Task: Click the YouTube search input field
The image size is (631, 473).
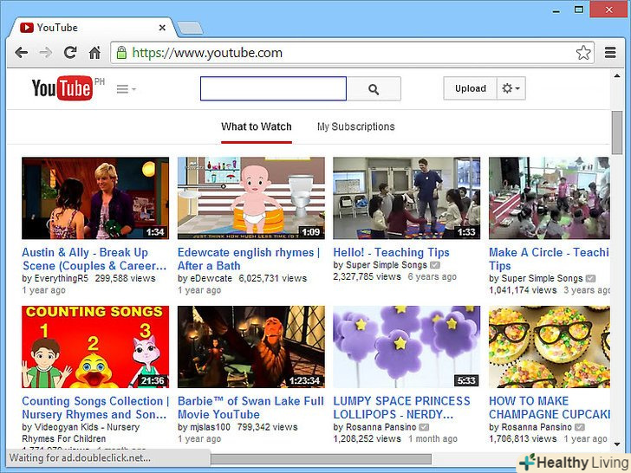Action: click(273, 88)
